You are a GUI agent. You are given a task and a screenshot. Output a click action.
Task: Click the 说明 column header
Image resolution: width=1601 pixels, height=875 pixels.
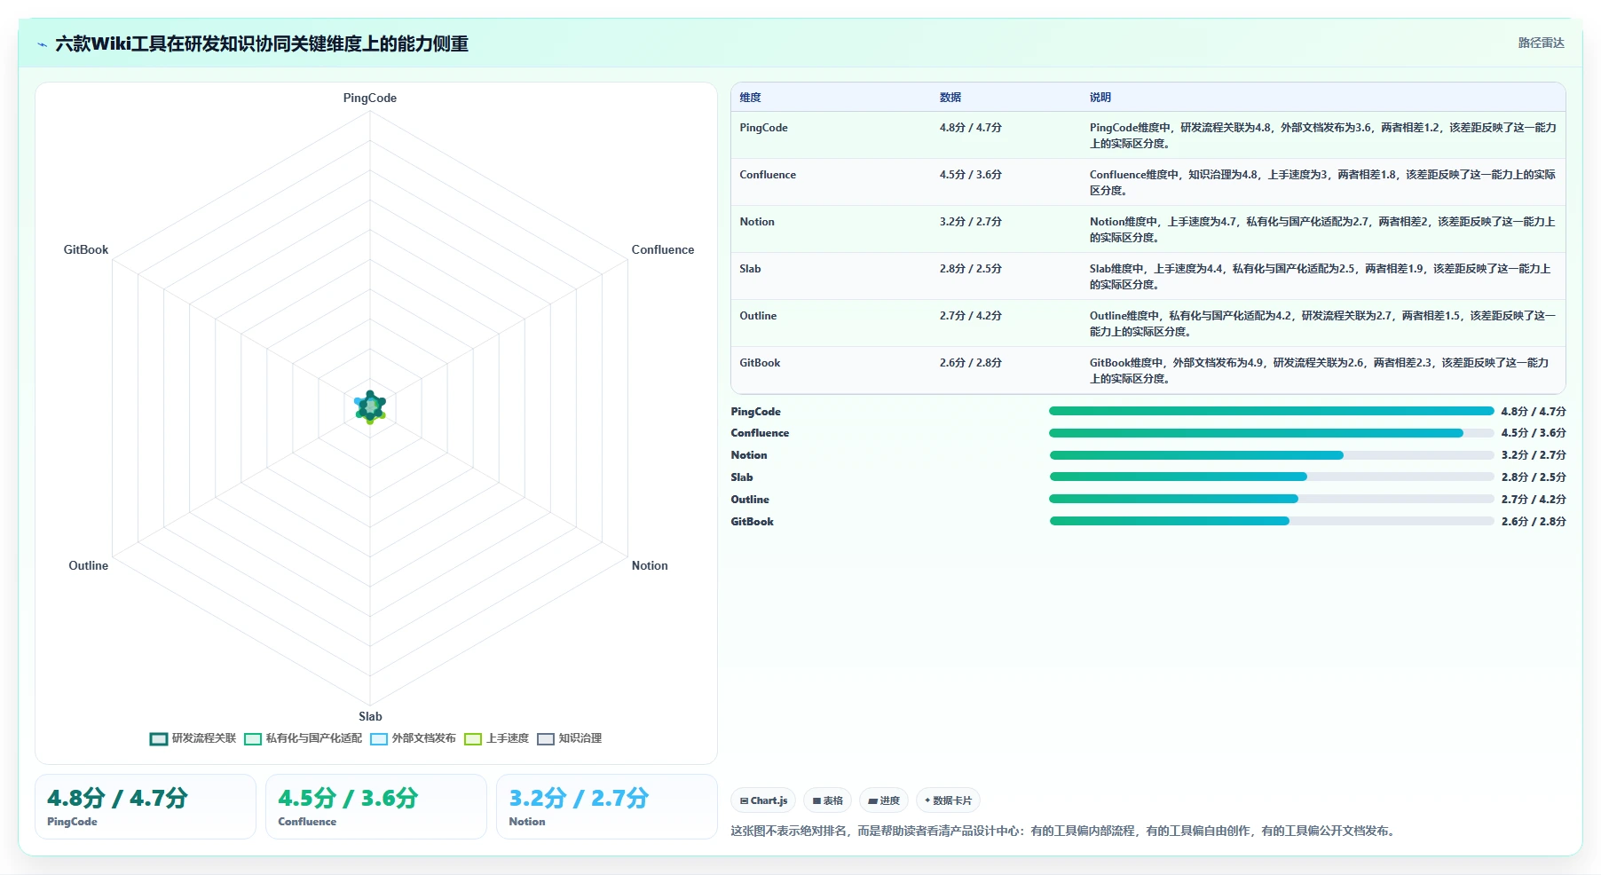(x=1100, y=98)
